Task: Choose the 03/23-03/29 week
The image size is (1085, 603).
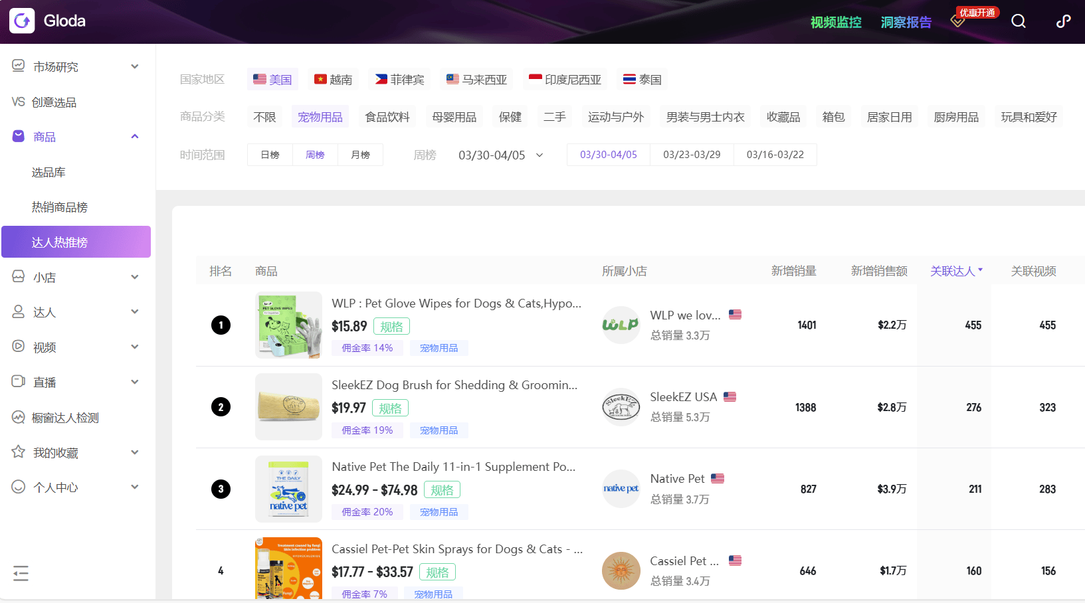Action: click(x=692, y=155)
